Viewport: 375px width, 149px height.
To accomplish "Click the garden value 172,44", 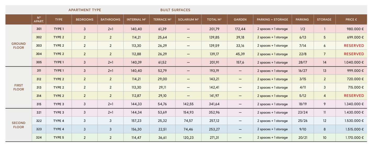I will (240, 29).
